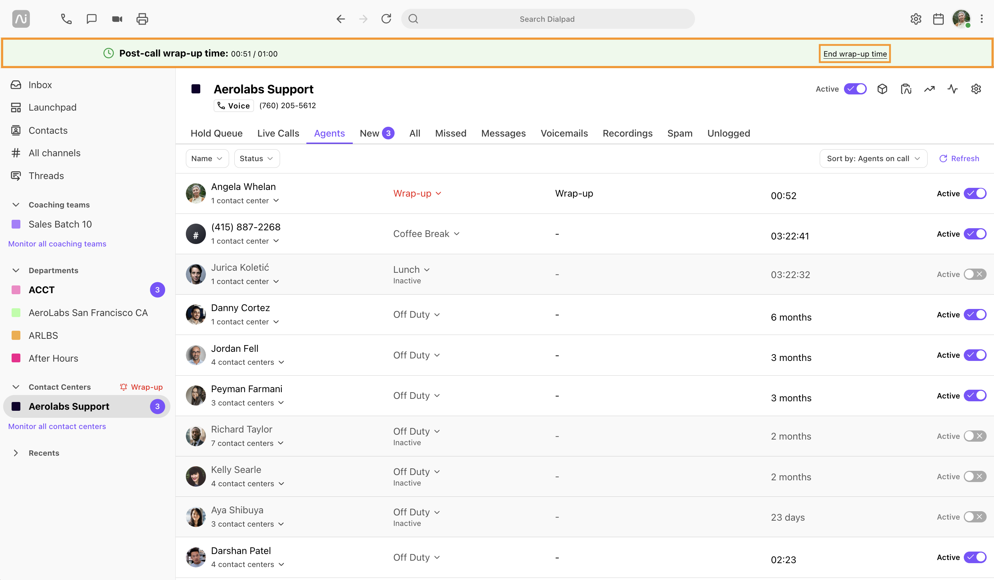Screen dimensions: 994x580
Task: Open the Dialpad logo home icon
Action: click(x=21, y=19)
